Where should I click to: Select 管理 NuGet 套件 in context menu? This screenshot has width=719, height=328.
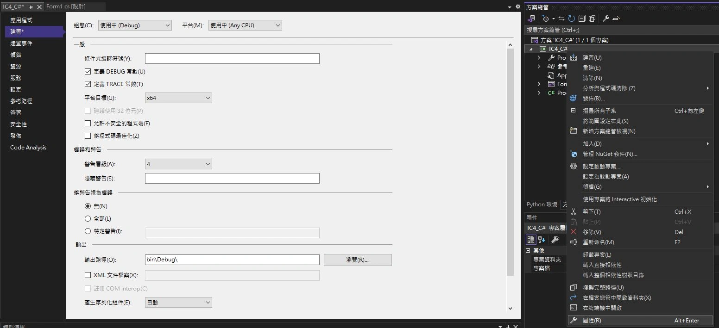[610, 154]
